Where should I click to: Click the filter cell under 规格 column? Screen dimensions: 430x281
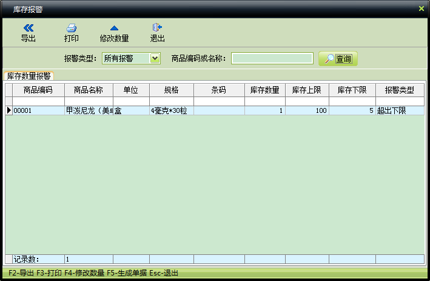[x=172, y=101]
